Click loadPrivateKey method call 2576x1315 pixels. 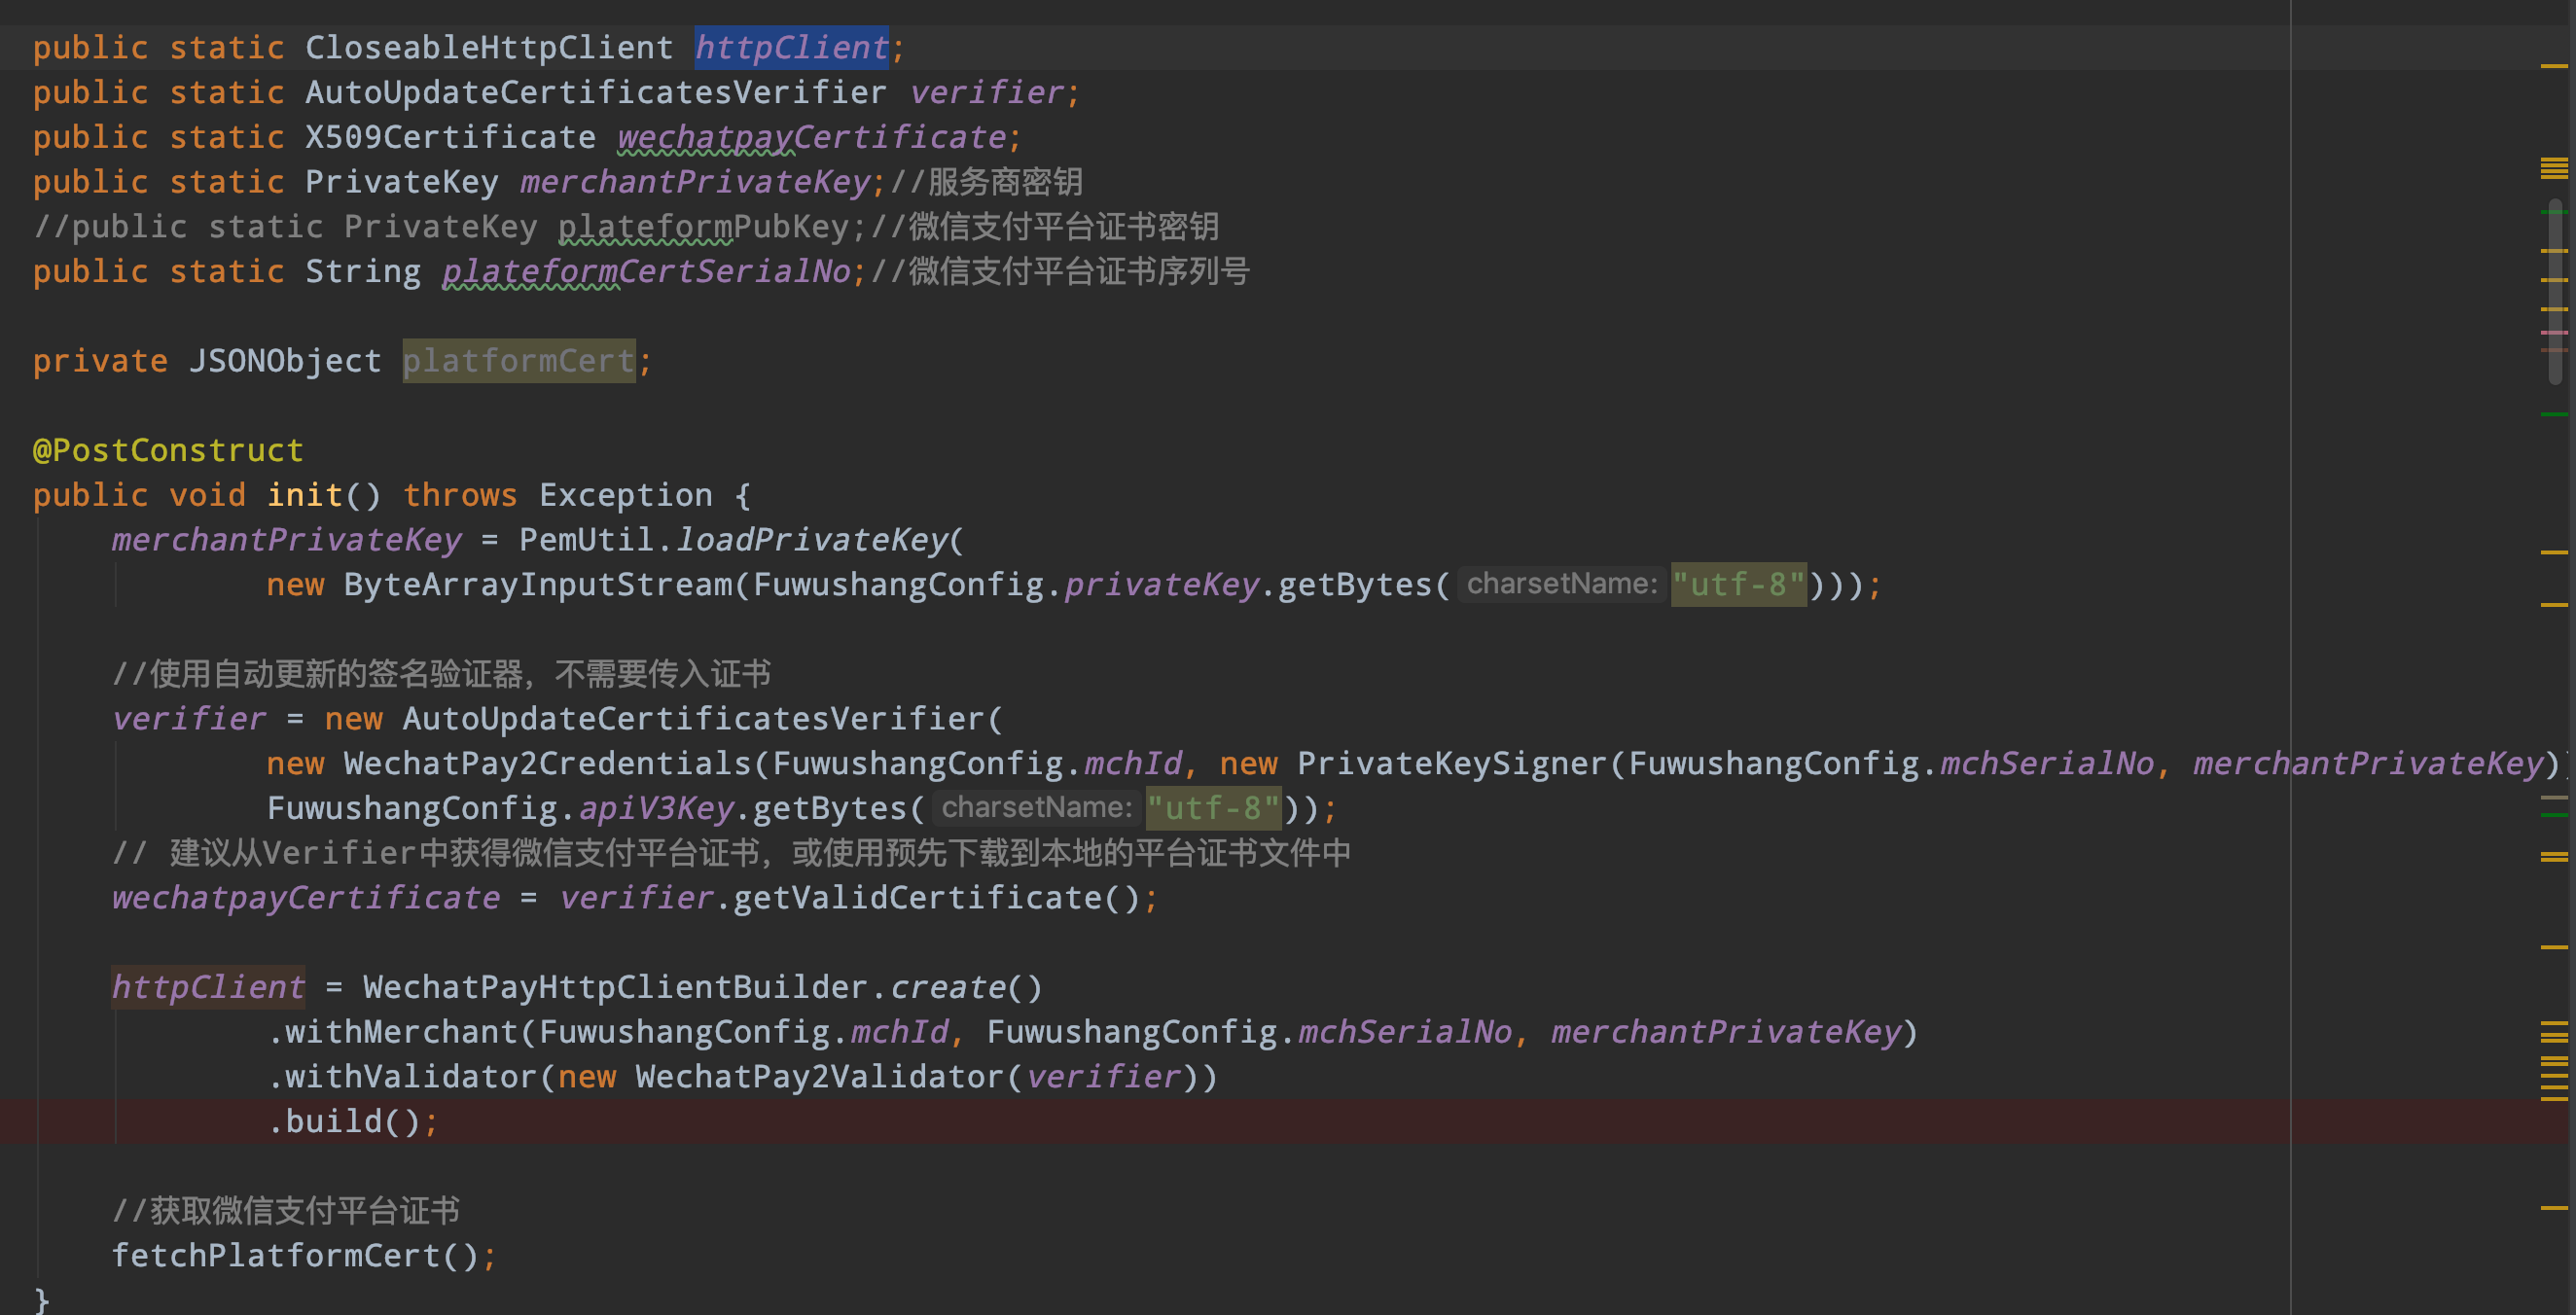pos(811,540)
